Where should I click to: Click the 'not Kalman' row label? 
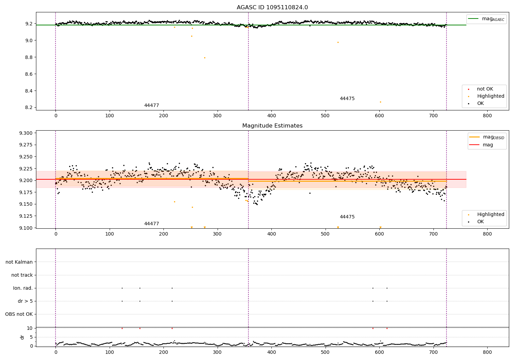19,262
